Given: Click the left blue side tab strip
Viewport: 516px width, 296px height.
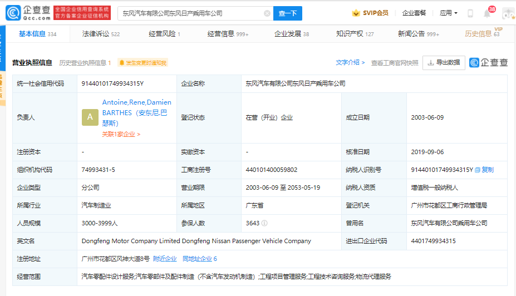Looking at the screenshot, I should (x=3, y=48).
